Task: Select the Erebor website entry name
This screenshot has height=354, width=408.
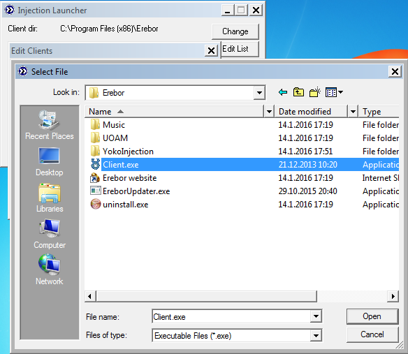Action: pyautogui.click(x=129, y=178)
